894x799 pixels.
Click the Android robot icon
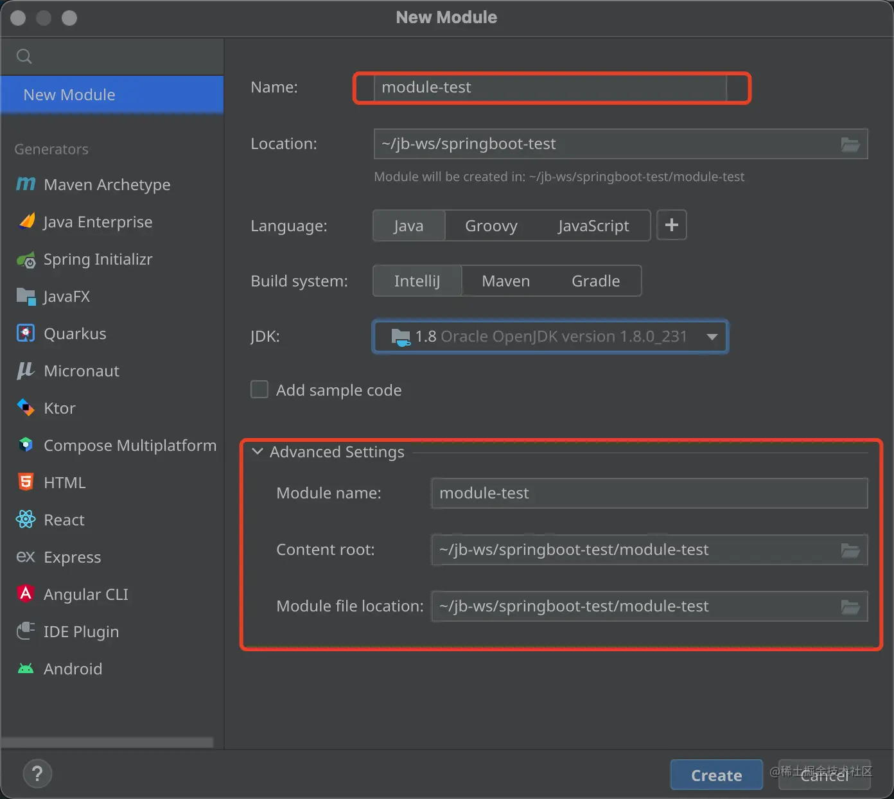pyautogui.click(x=26, y=669)
